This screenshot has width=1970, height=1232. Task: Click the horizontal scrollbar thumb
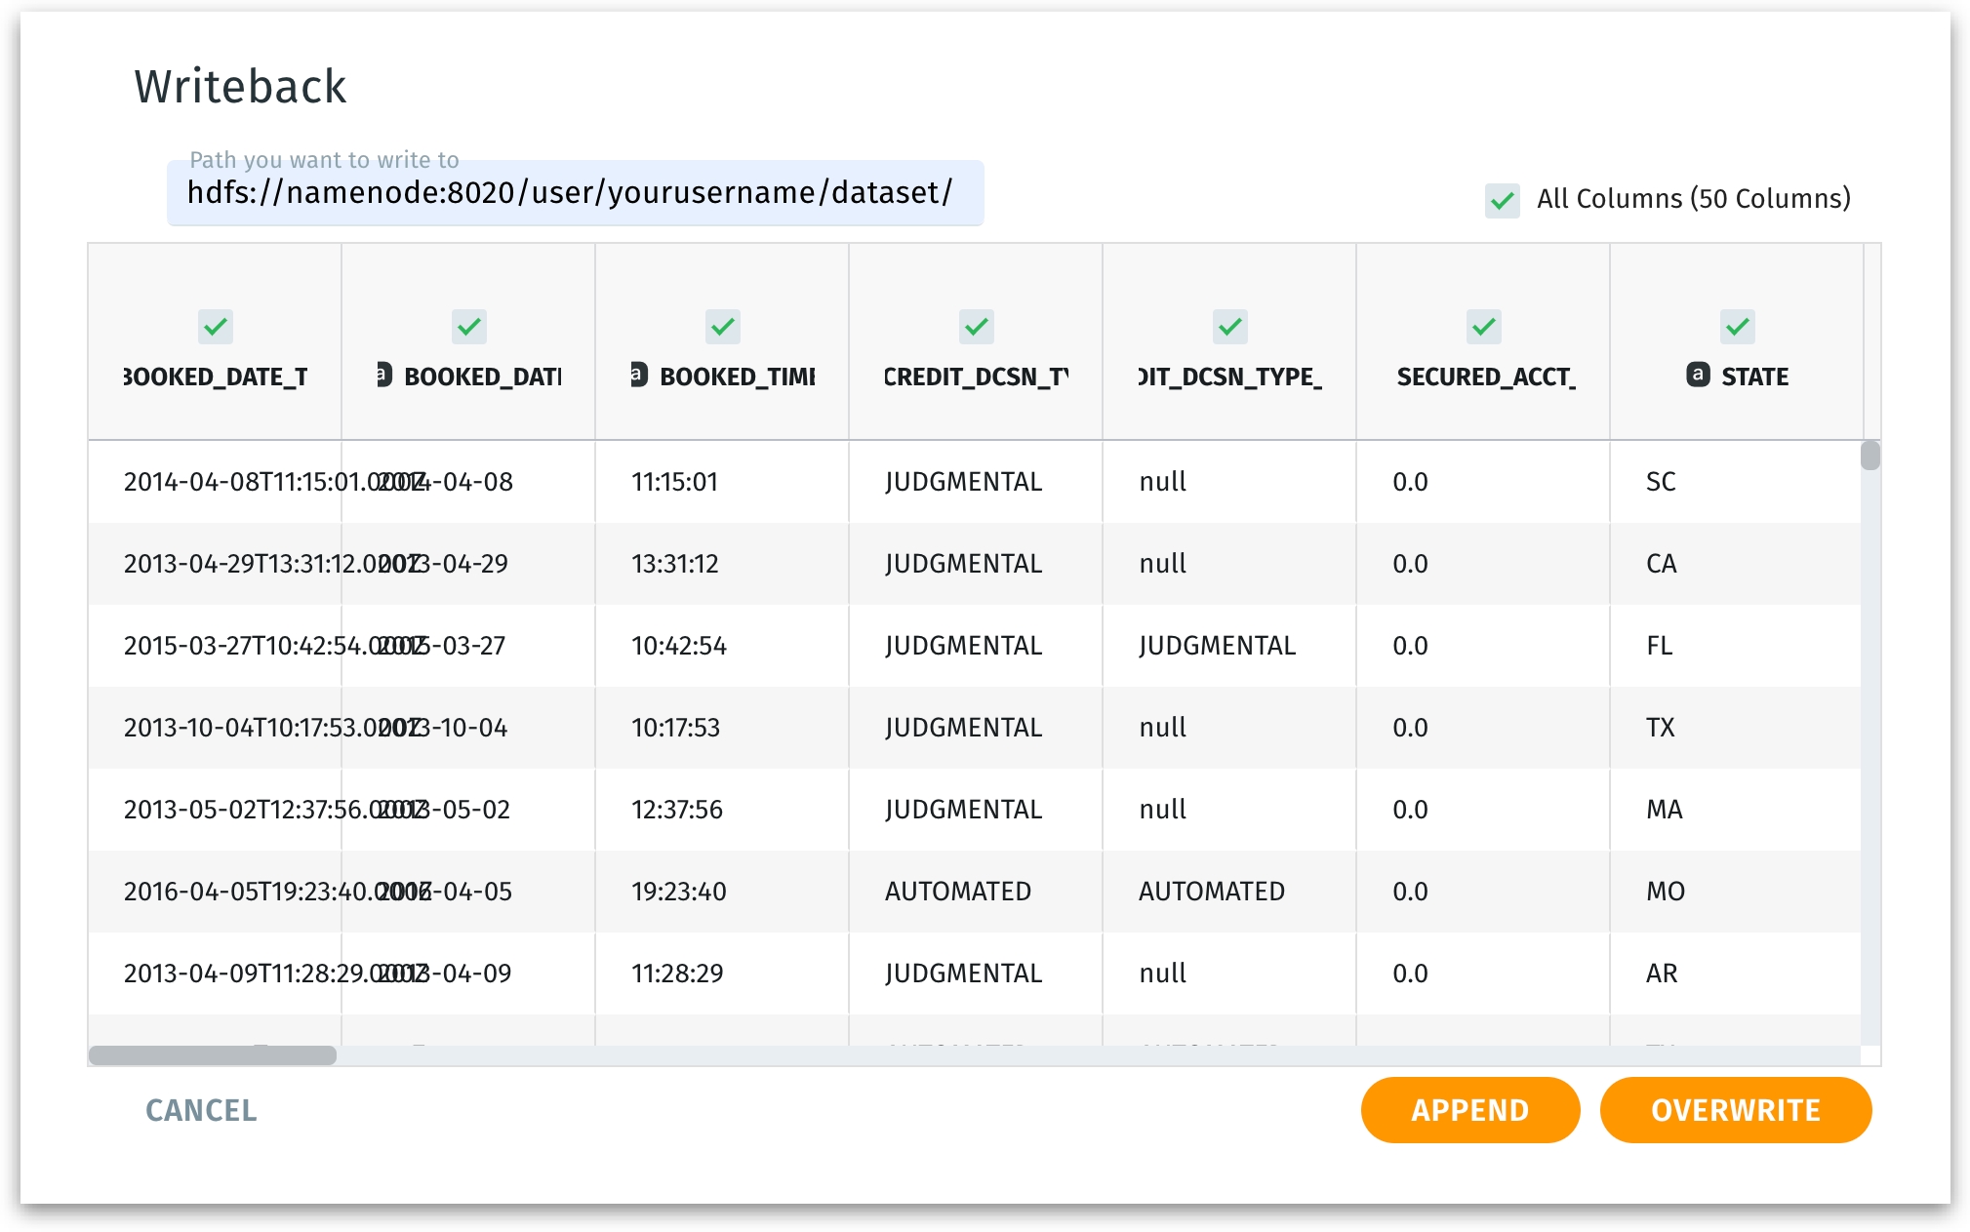(212, 1055)
